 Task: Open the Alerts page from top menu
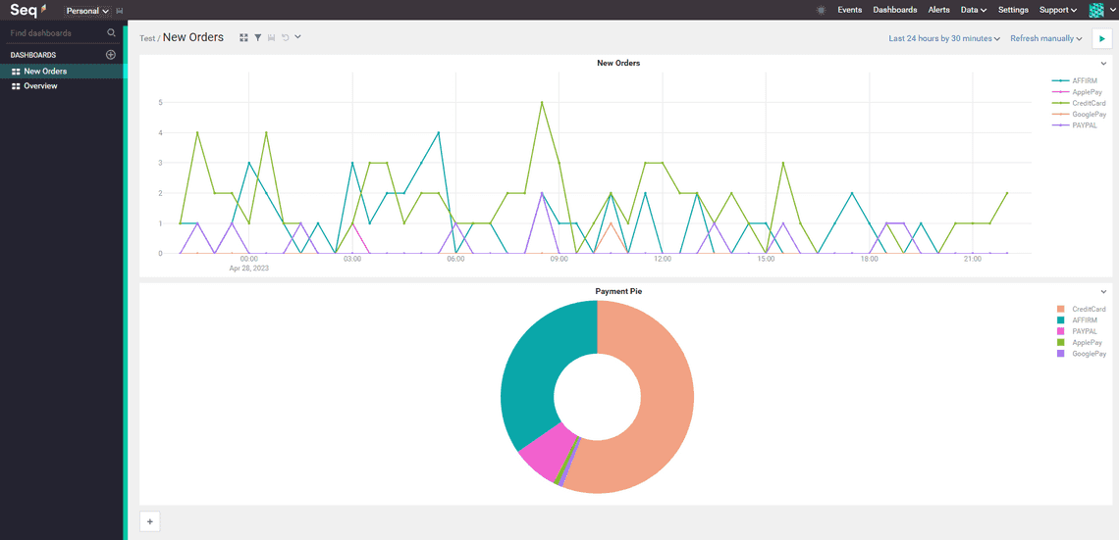[x=938, y=10]
